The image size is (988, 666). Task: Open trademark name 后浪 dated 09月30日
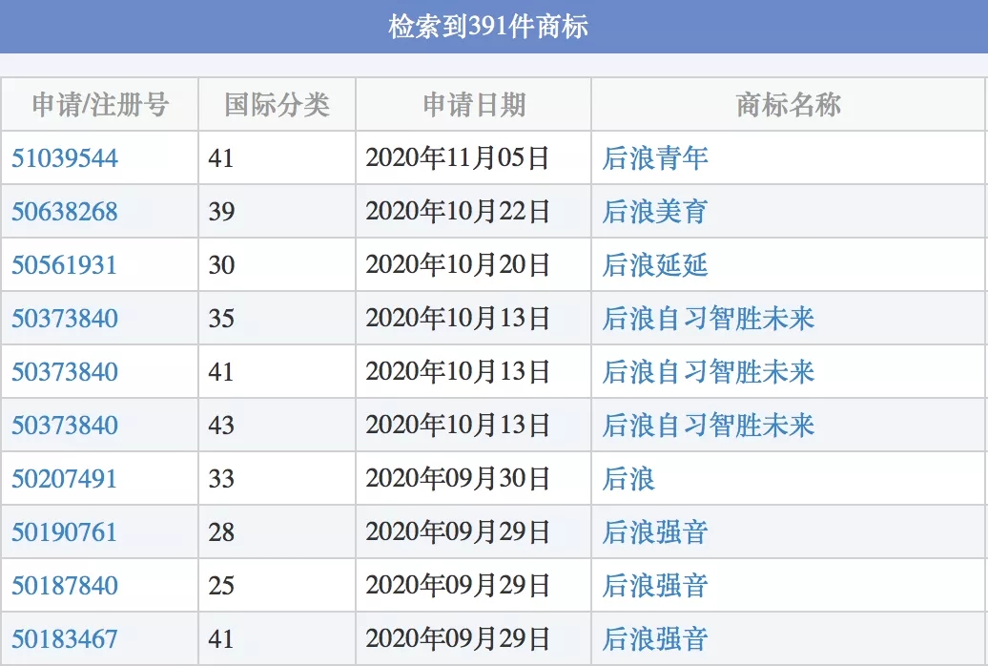coord(628,479)
